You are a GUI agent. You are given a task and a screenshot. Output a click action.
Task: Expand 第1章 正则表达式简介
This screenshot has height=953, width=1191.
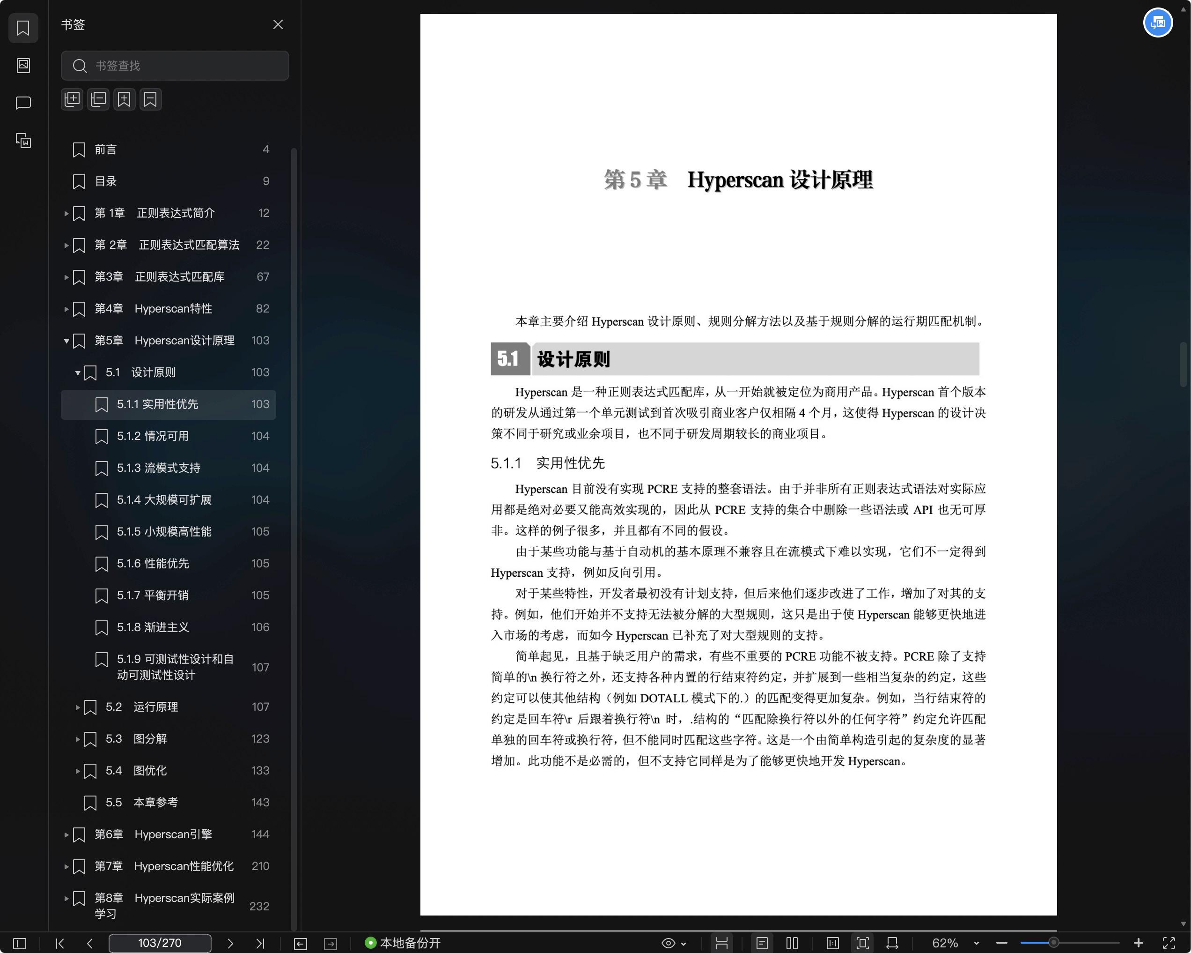[66, 213]
